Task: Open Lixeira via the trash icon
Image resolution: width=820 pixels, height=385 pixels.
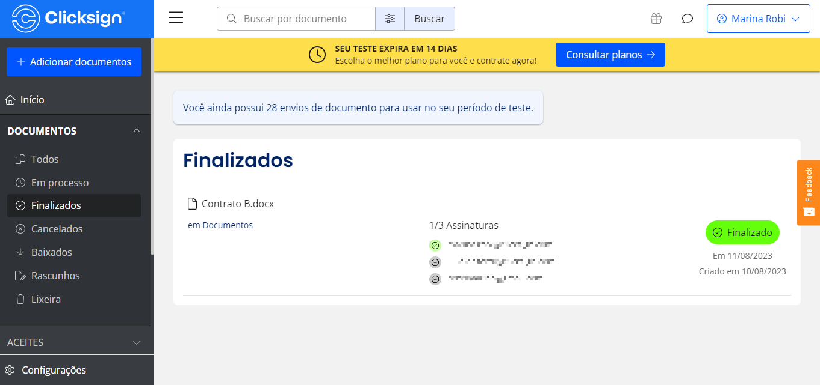Action: click(x=18, y=299)
